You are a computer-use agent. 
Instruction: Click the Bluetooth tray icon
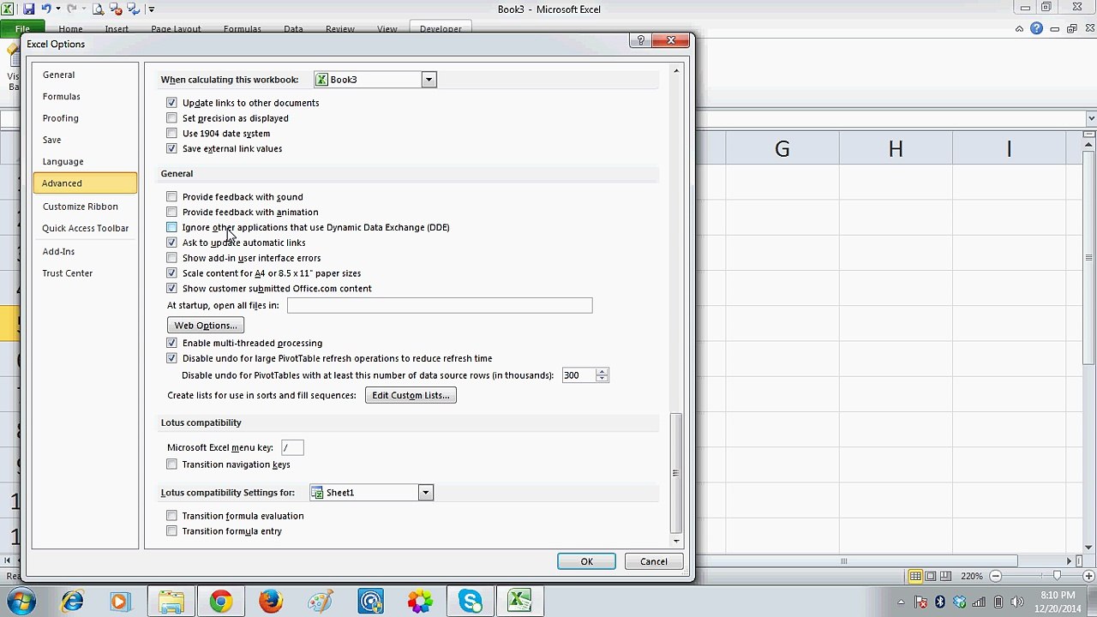point(940,602)
